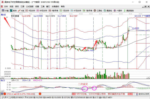Open the P四方形 tool
The width and height of the screenshot is (150, 99).
tap(30, 11)
